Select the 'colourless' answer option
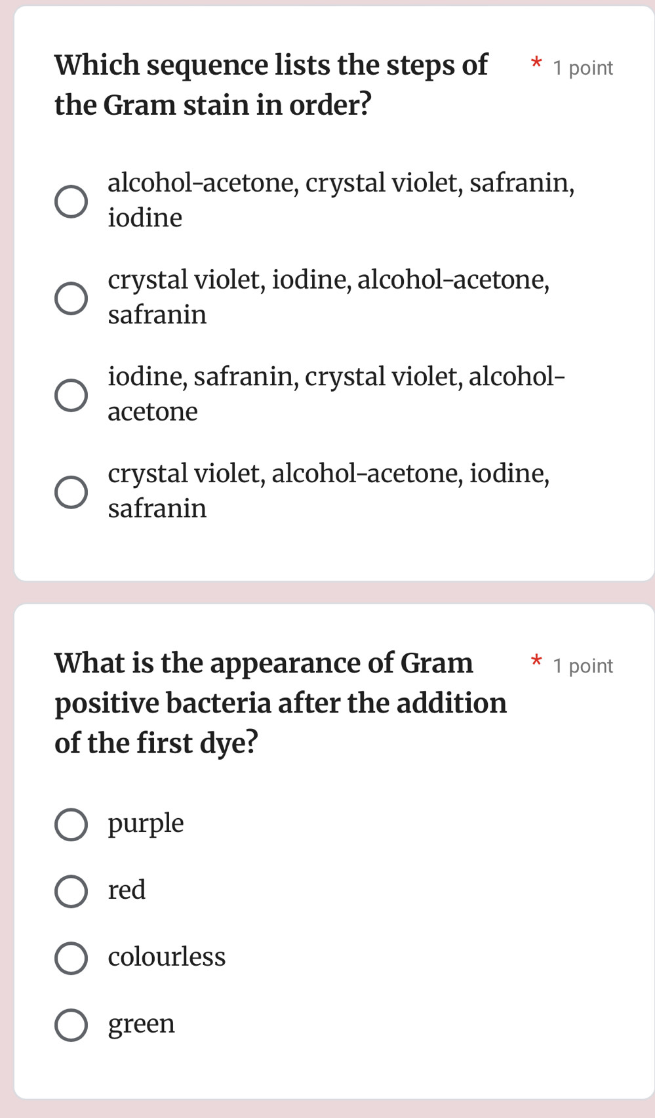The image size is (655, 1118). pos(71,959)
